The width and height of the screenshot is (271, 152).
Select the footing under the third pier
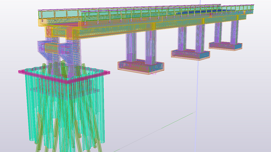190,55
